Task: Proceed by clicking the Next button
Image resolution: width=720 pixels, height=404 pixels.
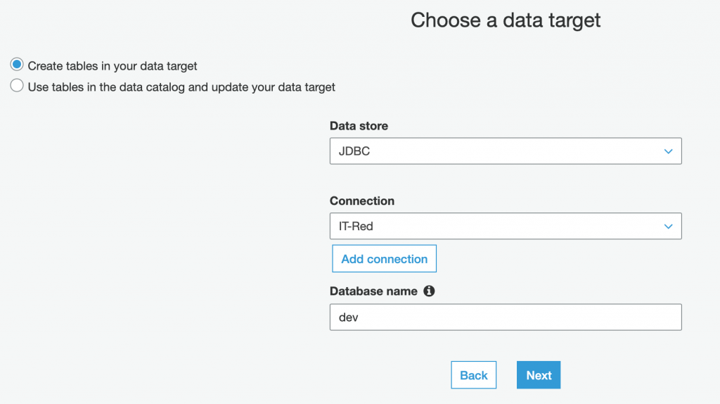Action: [539, 375]
